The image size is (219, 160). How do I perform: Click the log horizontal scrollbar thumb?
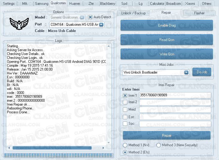click(x=52, y=148)
